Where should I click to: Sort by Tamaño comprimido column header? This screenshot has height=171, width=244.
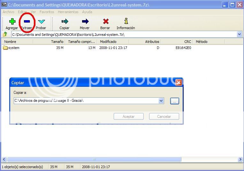[81, 42]
